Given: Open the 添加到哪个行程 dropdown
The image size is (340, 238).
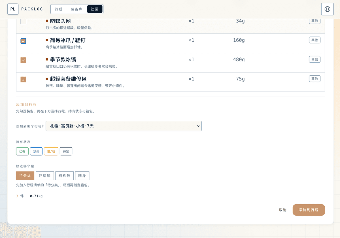Looking at the screenshot, I should point(124,126).
